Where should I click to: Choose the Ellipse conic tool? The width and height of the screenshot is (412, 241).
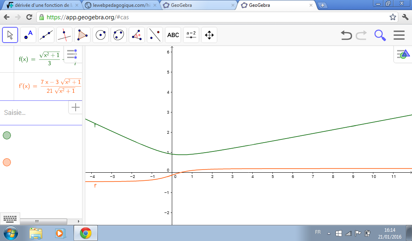(x=119, y=35)
